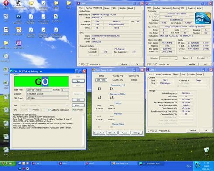214x171 pixels.
Task: Open Real Temp Settings
Action: pyautogui.click(x=137, y=133)
